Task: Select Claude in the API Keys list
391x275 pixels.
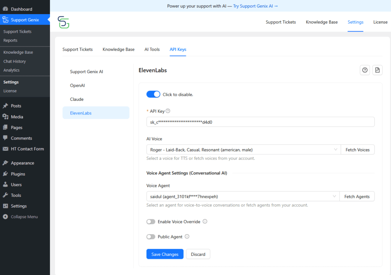Action: pos(77,99)
